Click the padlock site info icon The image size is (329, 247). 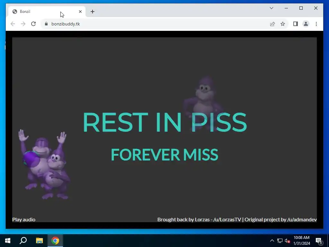point(46,24)
